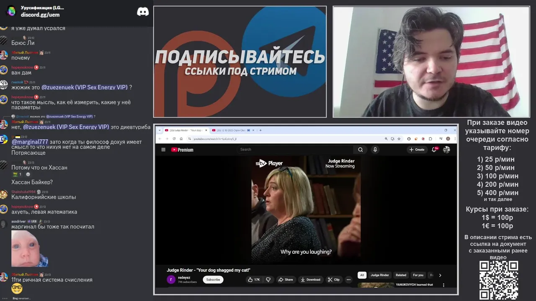Click the nerd emoji message
Image resolution: width=536 pixels, height=301 pixels.
coord(17,288)
